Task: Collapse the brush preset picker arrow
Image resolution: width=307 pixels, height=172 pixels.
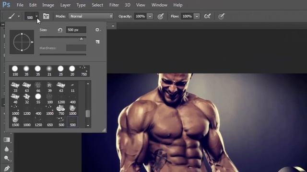Action: click(36, 16)
